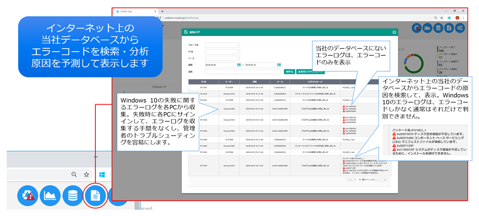The width and height of the screenshot is (479, 216).
Task: Sort by the ソース column header
Action: pos(280,82)
